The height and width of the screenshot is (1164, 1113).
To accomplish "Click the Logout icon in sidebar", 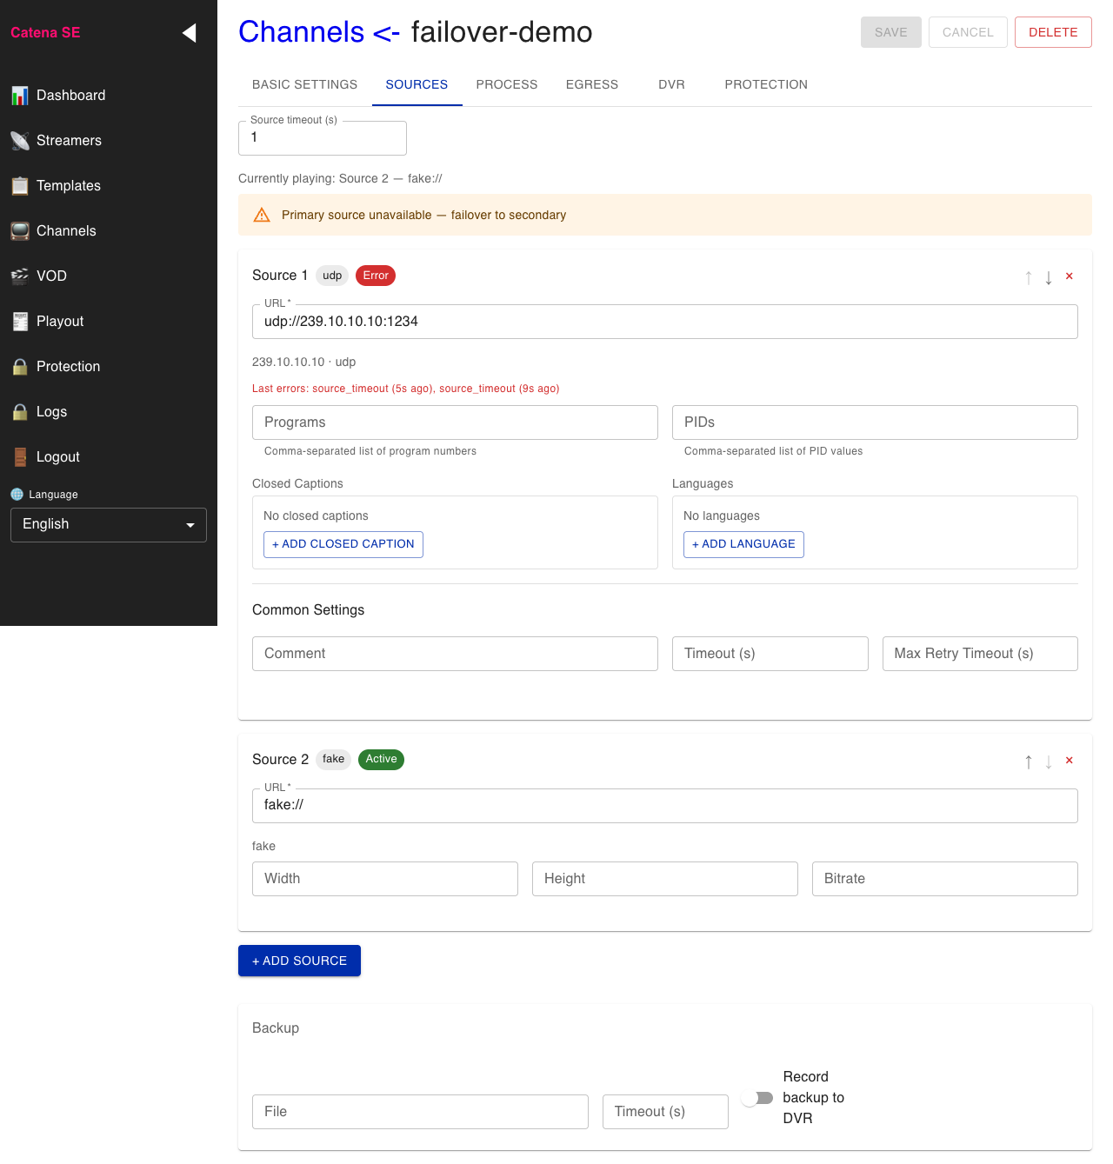I will (x=19, y=456).
